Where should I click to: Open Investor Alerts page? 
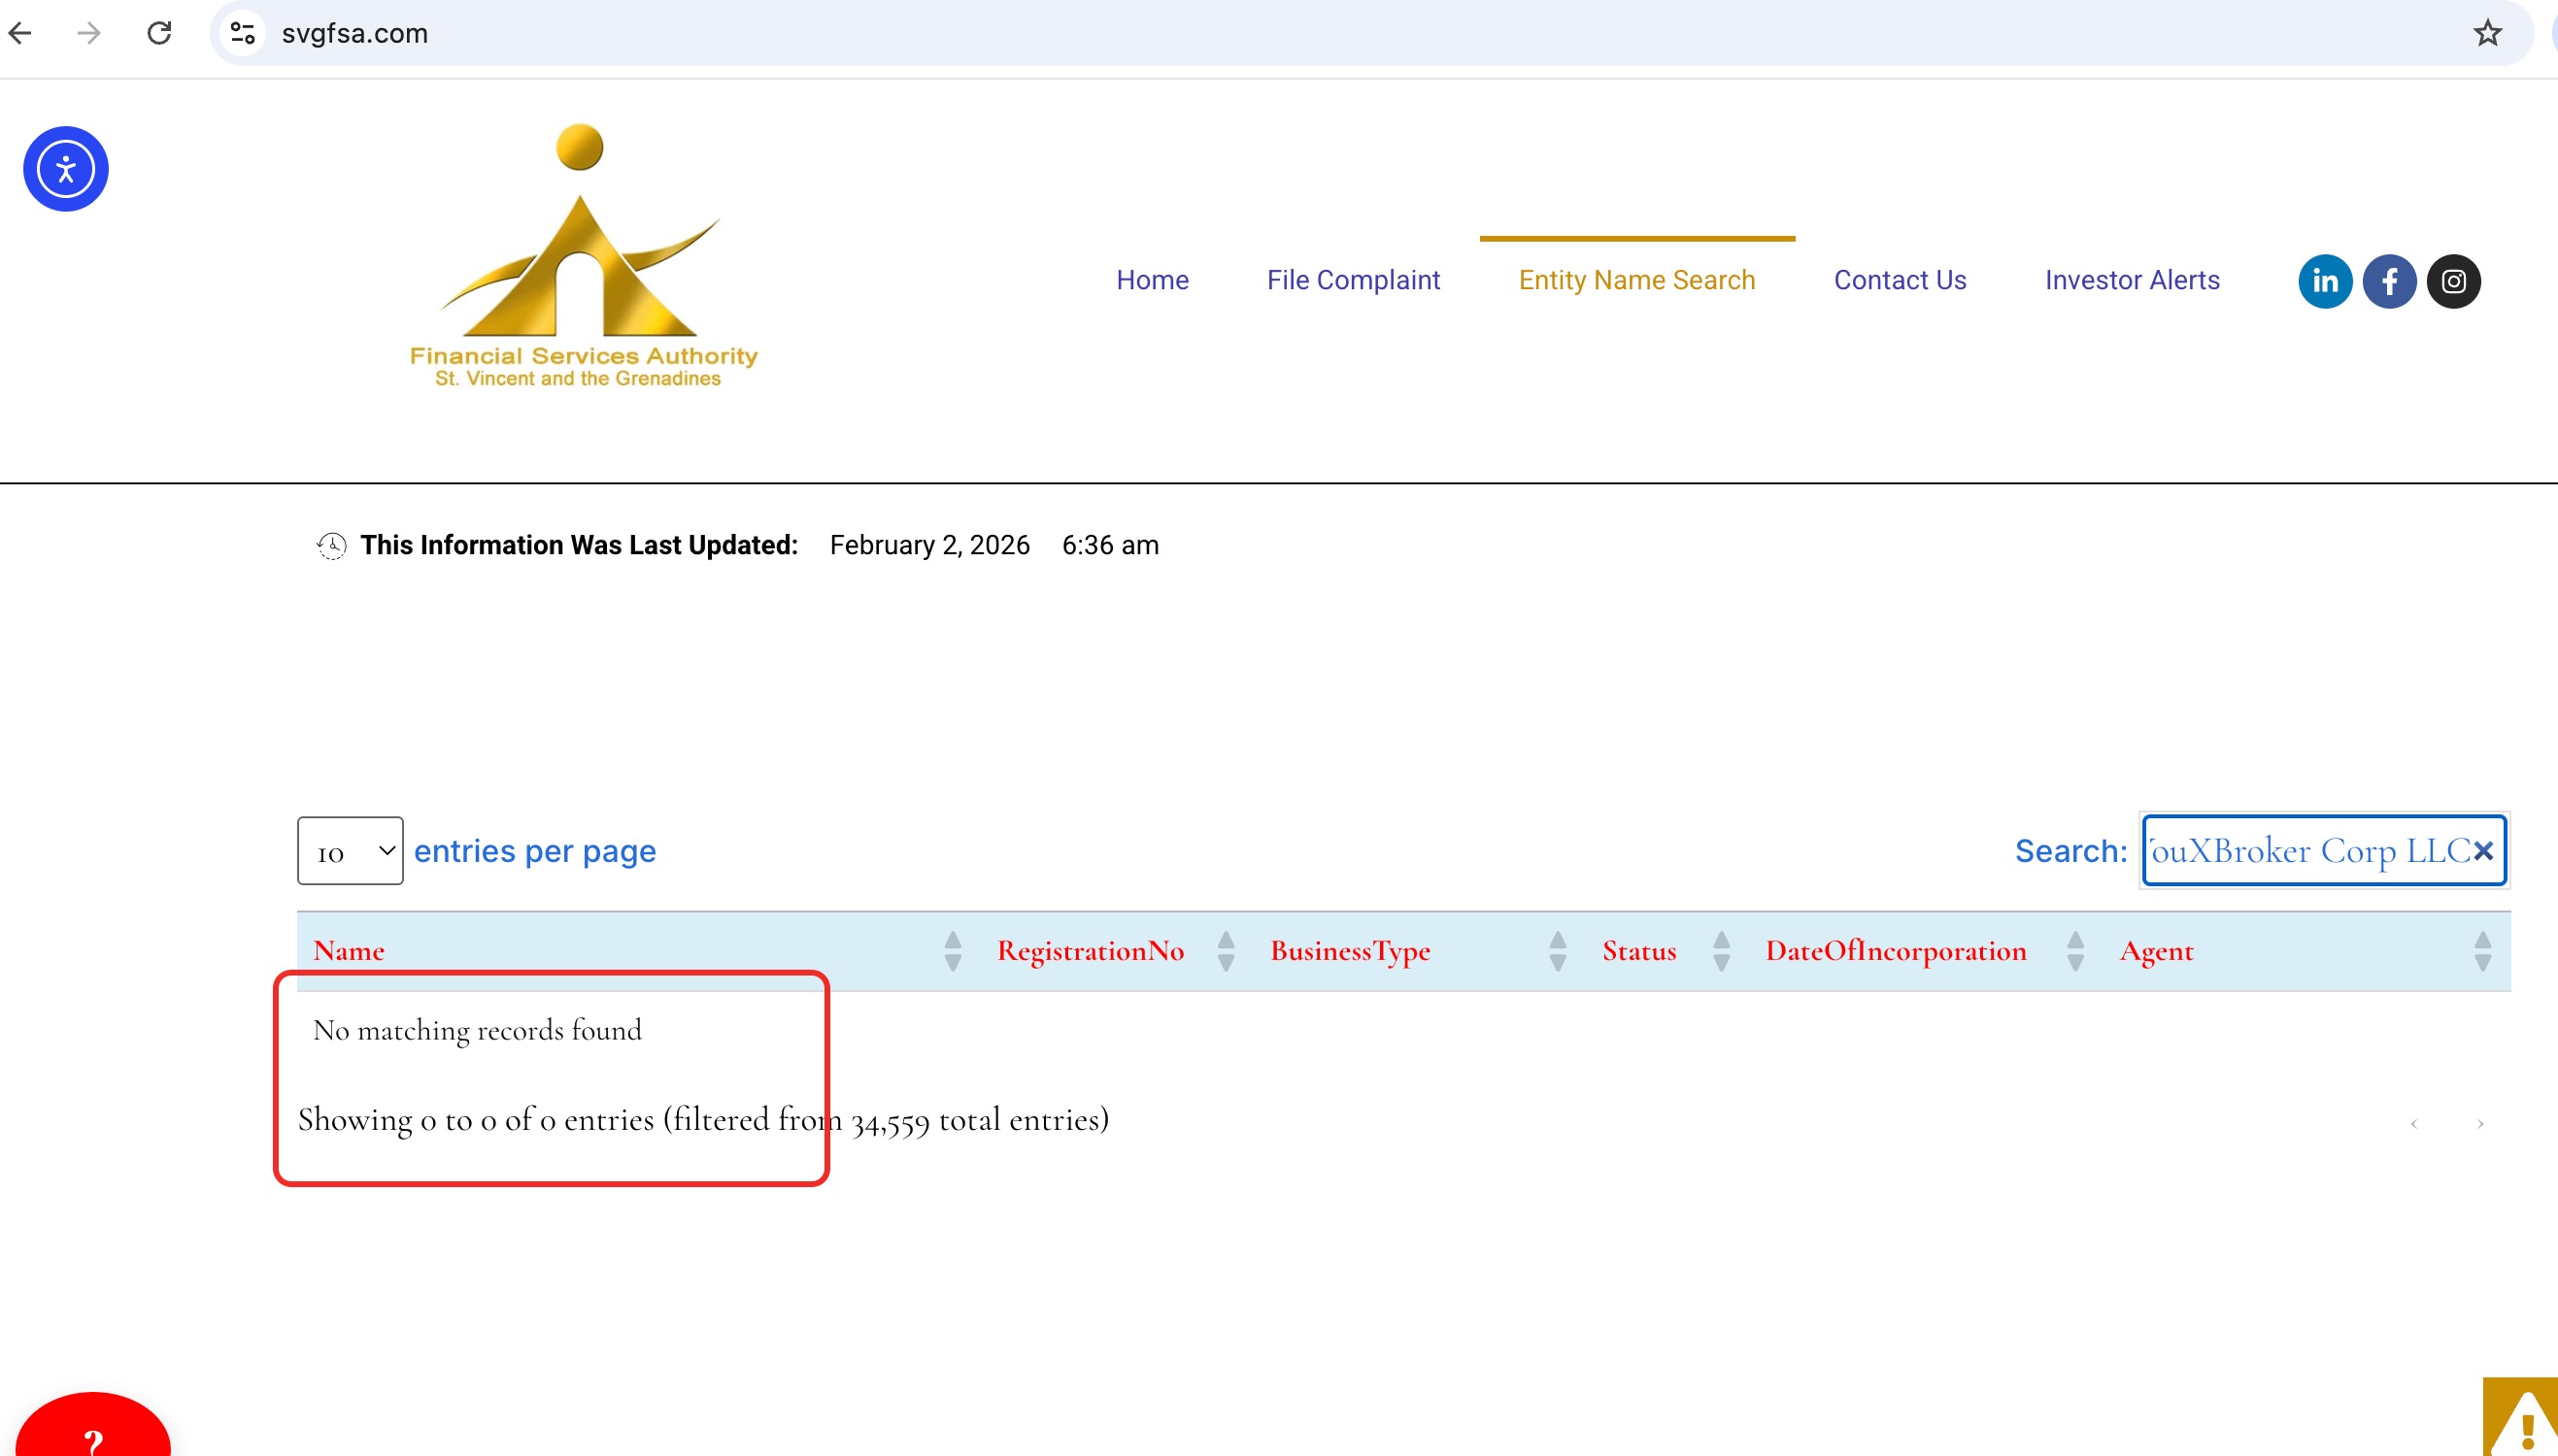(2131, 280)
